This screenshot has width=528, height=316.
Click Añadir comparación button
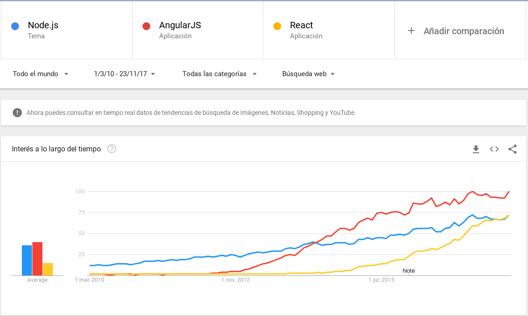pos(463,31)
